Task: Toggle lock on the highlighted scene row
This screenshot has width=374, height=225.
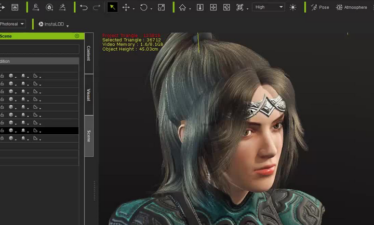Action: click(2, 131)
